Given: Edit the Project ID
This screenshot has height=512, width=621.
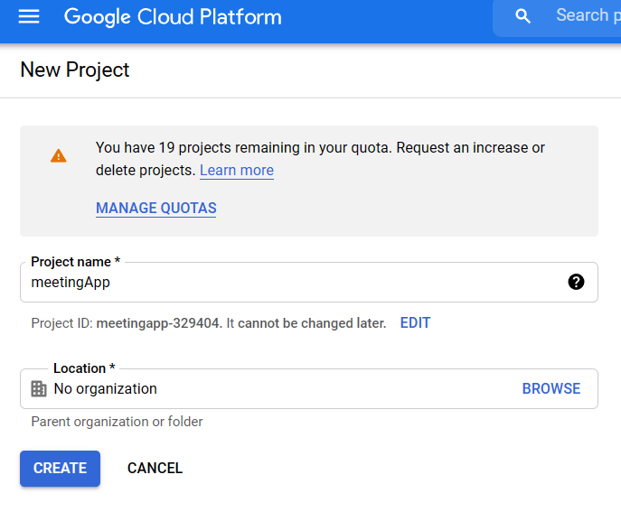Looking at the screenshot, I should 415,322.
